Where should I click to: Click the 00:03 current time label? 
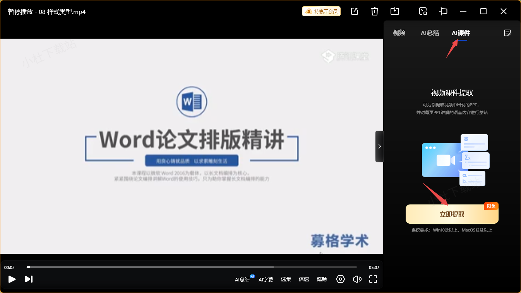9,267
